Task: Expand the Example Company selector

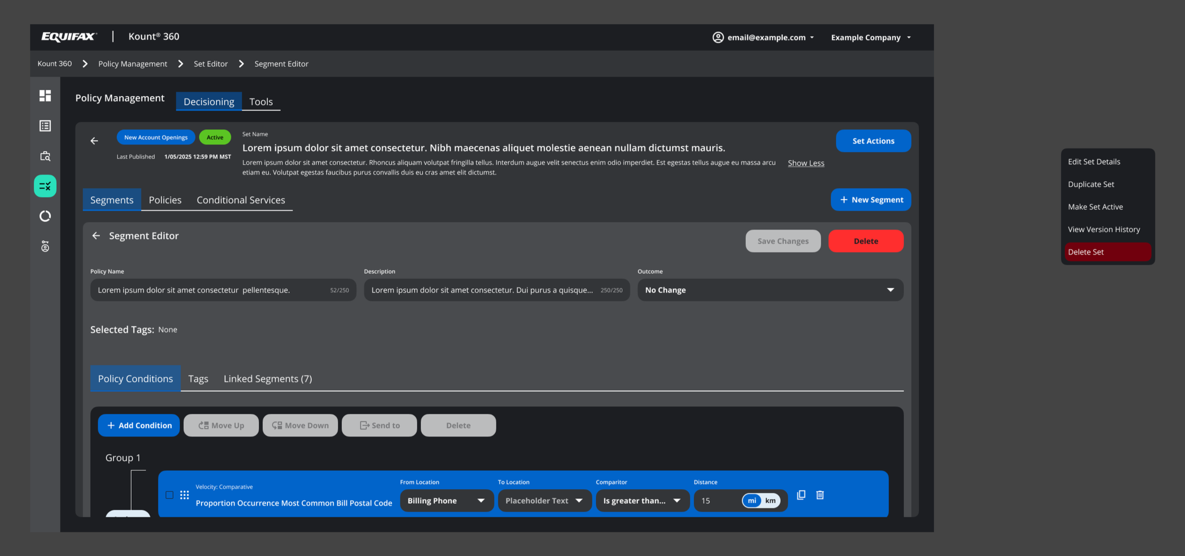Action: (871, 37)
